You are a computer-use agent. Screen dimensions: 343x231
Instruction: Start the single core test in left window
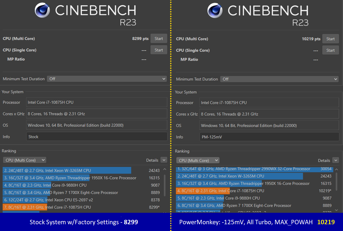point(159,50)
